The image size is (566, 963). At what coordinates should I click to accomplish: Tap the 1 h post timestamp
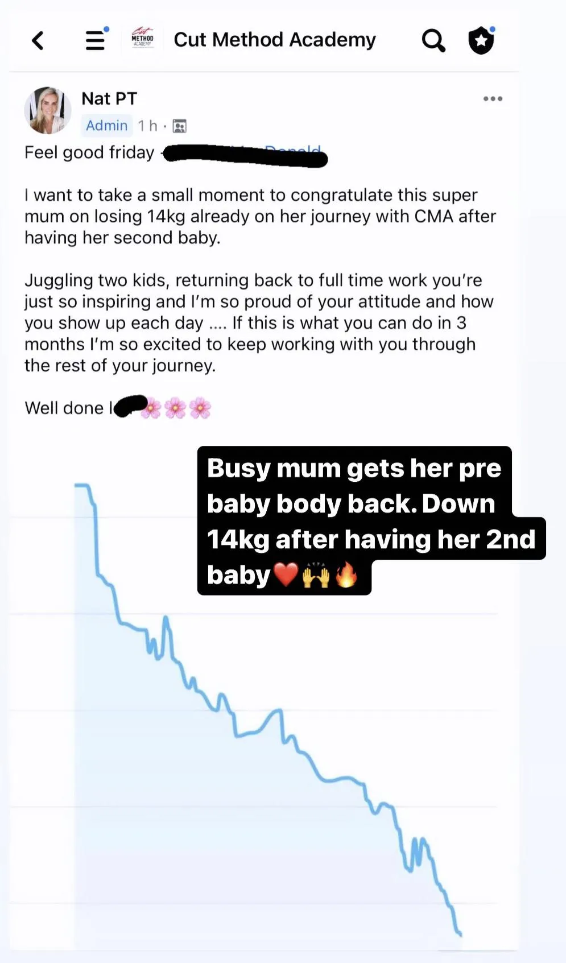147,126
